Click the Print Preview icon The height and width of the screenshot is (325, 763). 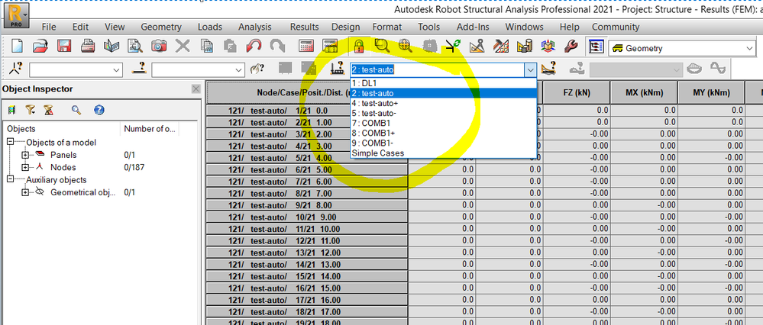[134, 47]
